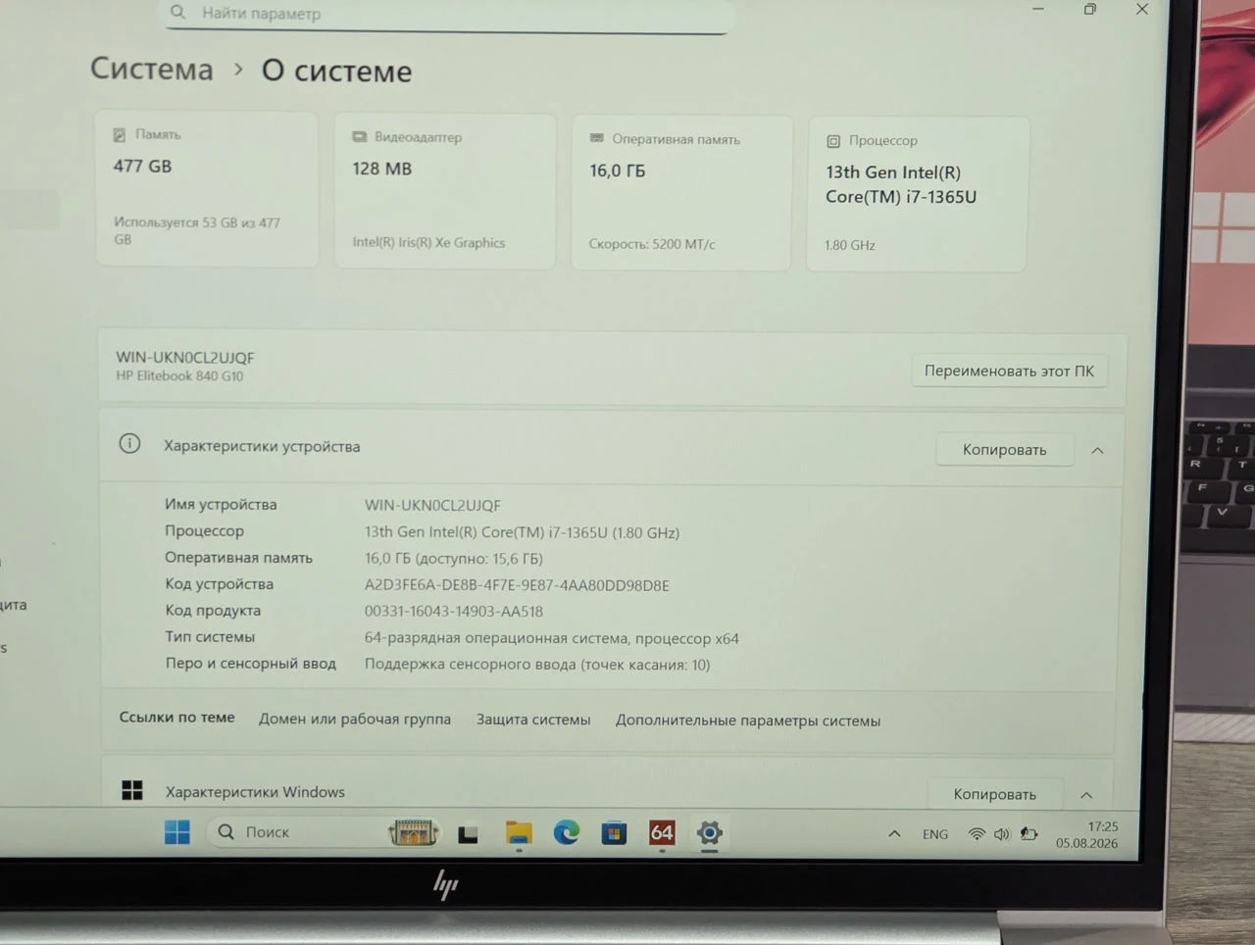Select product code 00331-16043-14903-AA518
Screen dimensions: 1255x945
point(454,612)
